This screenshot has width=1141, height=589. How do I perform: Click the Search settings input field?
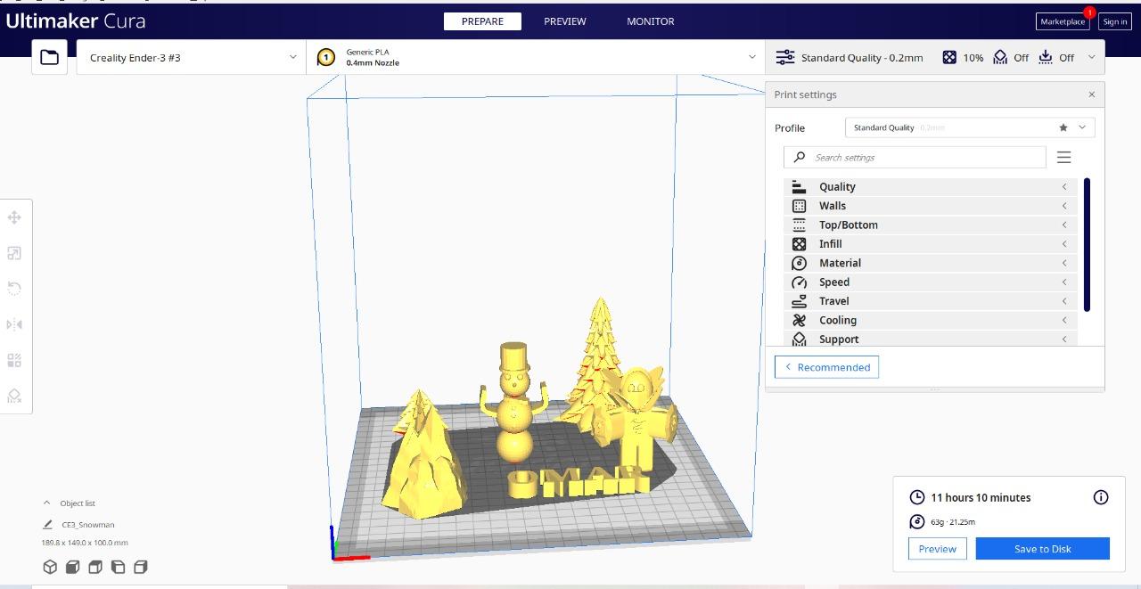tap(915, 157)
